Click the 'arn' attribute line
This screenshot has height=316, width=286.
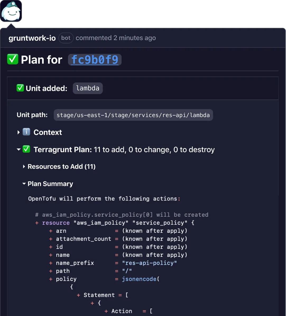click(118, 231)
